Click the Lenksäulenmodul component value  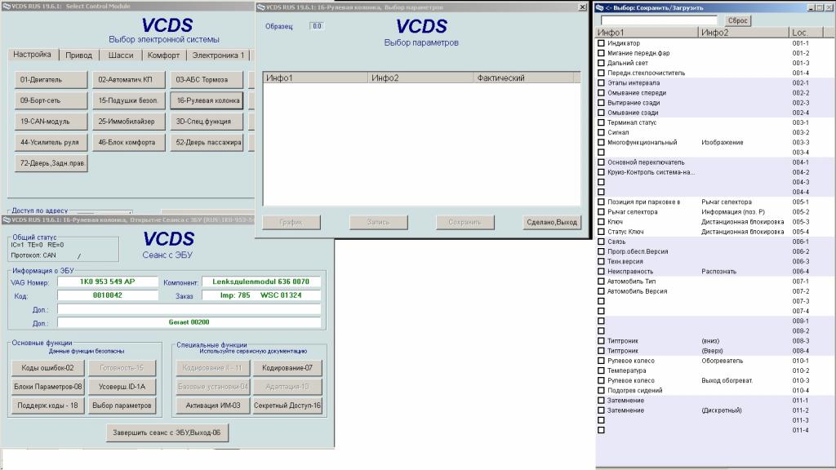pyautogui.click(x=260, y=282)
